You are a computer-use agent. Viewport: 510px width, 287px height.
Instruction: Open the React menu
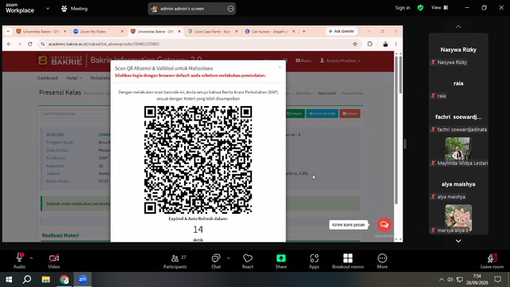tap(248, 261)
